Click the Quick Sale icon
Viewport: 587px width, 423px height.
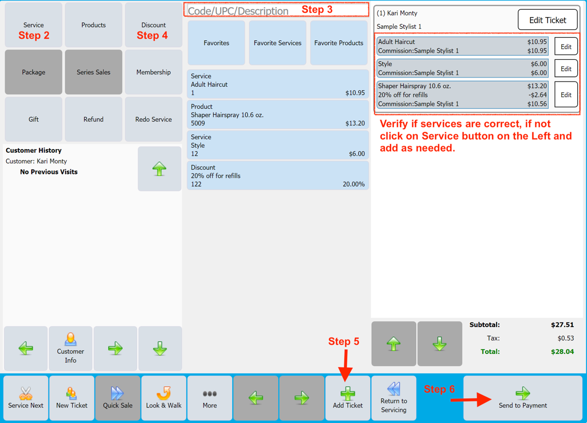pyautogui.click(x=117, y=394)
